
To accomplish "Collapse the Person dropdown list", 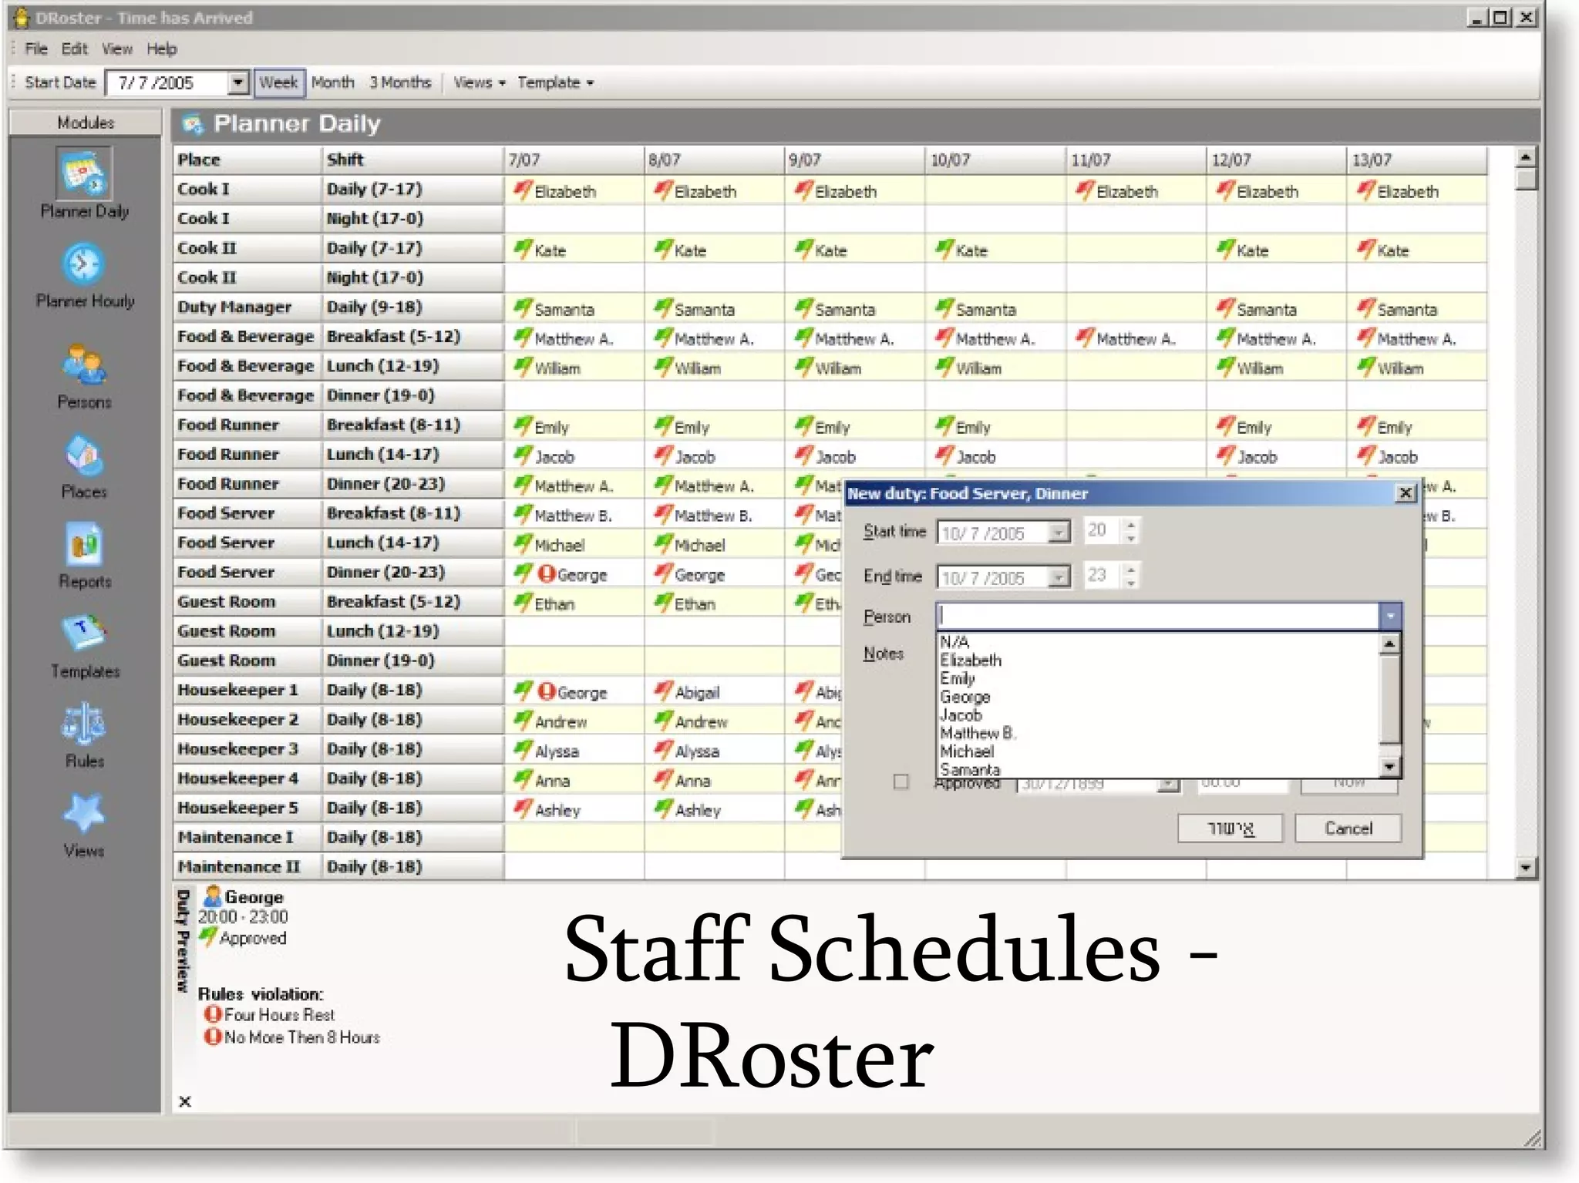I will (x=1390, y=617).
